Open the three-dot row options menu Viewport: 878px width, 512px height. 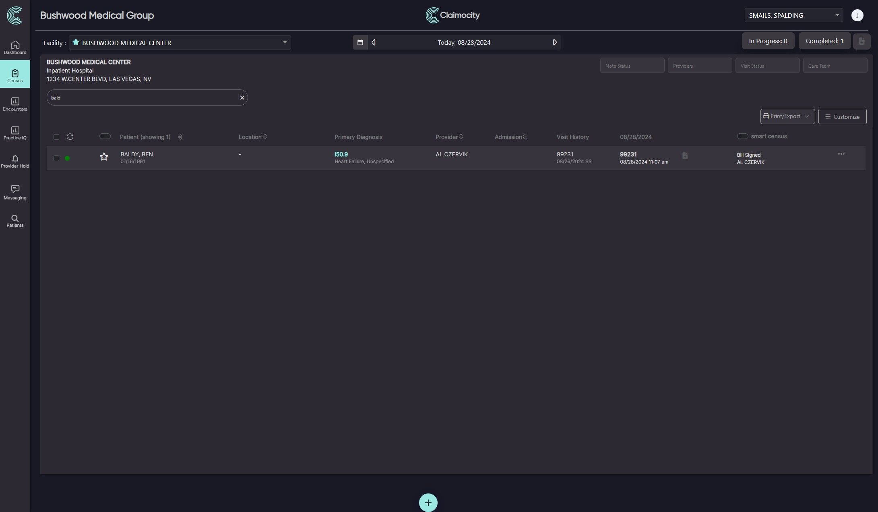coord(841,154)
